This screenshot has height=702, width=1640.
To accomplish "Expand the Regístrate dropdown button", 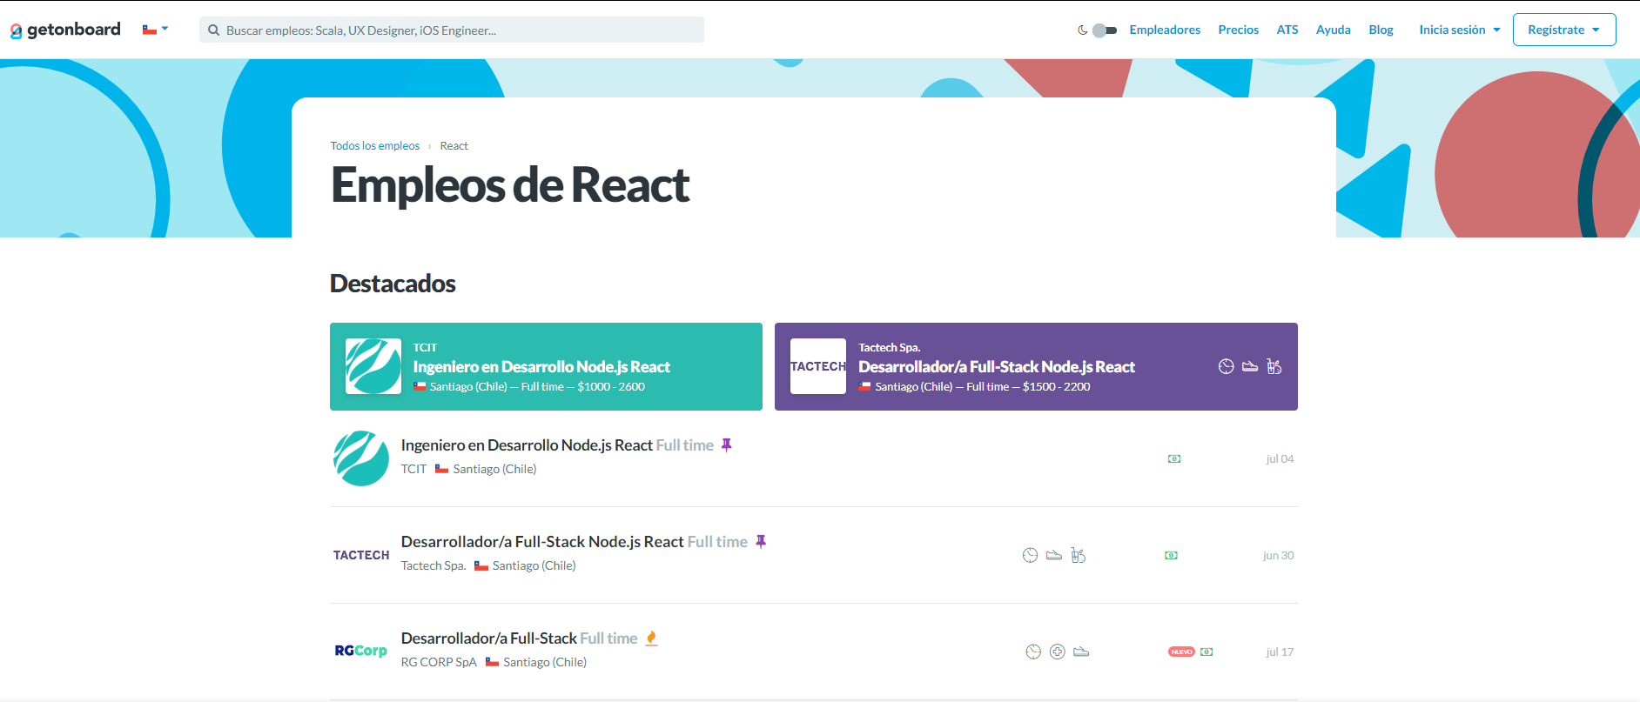I will coord(1564,30).
